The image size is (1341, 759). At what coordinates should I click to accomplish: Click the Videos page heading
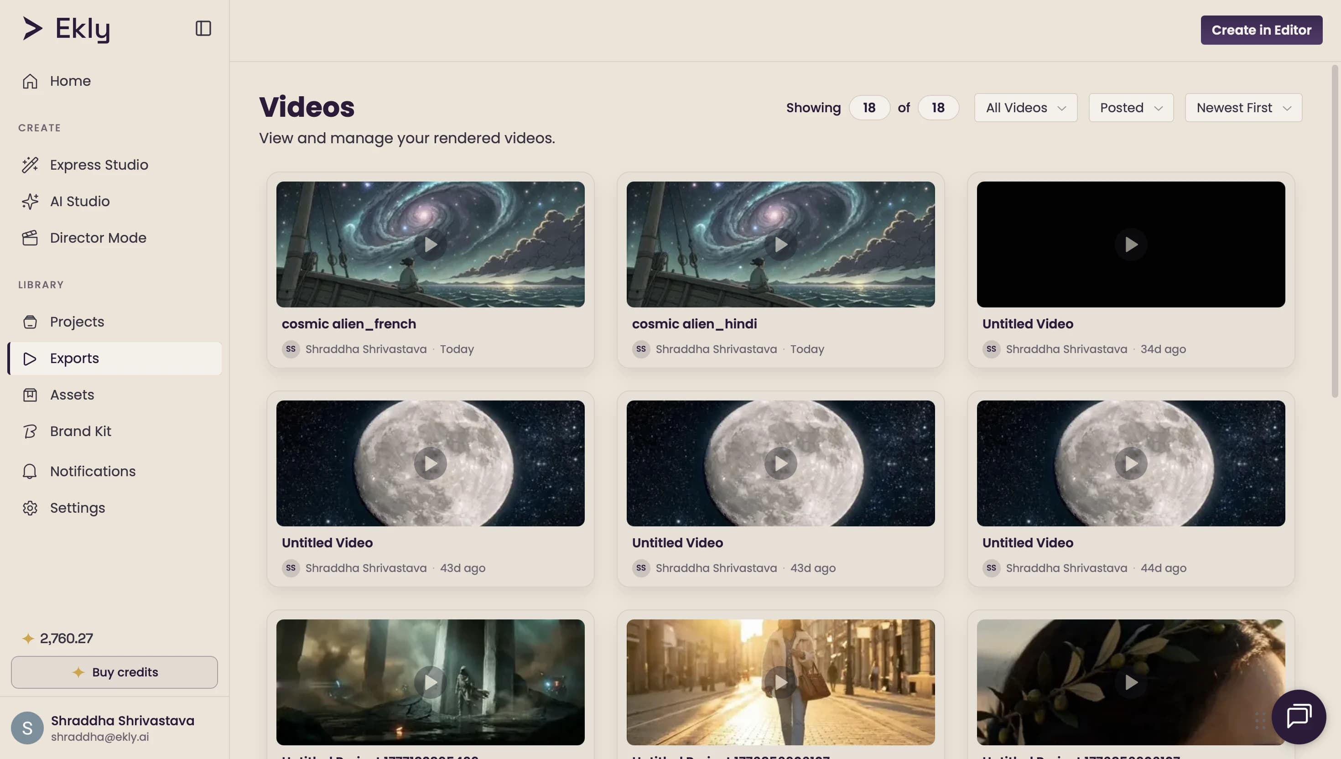307,107
